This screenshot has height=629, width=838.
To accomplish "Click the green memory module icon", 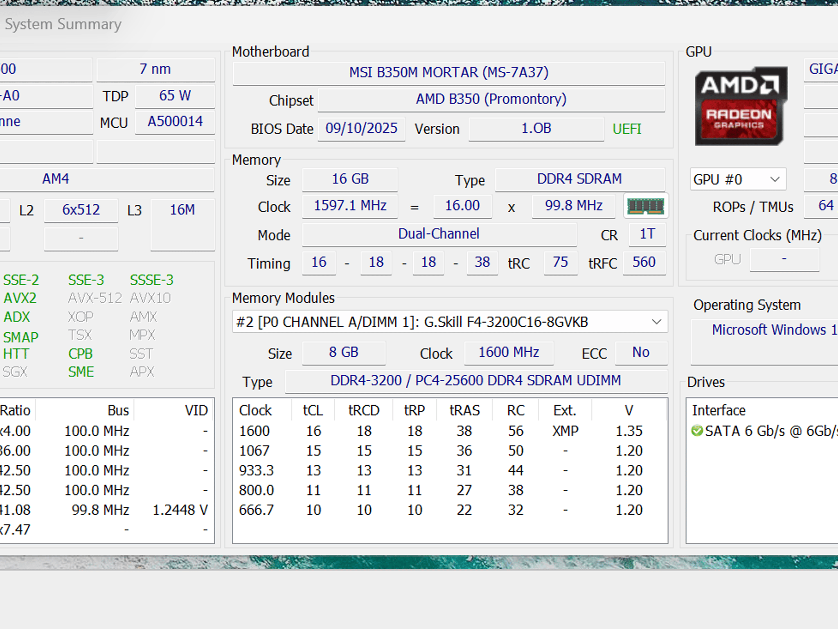I will click(646, 206).
